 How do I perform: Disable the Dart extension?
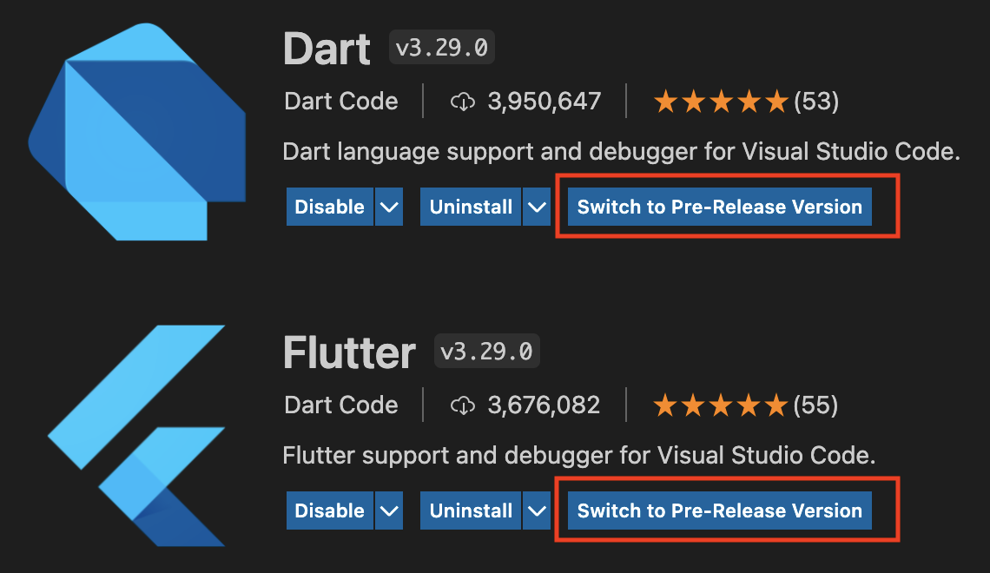coord(329,207)
